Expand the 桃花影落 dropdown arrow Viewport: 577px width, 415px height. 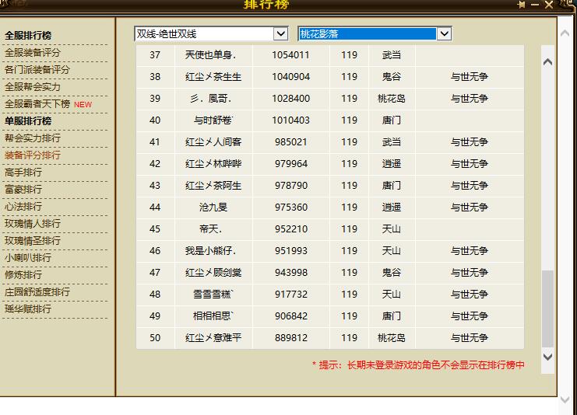444,33
